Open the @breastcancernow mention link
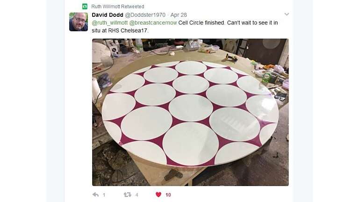This screenshot has width=359, height=202. click(x=153, y=22)
